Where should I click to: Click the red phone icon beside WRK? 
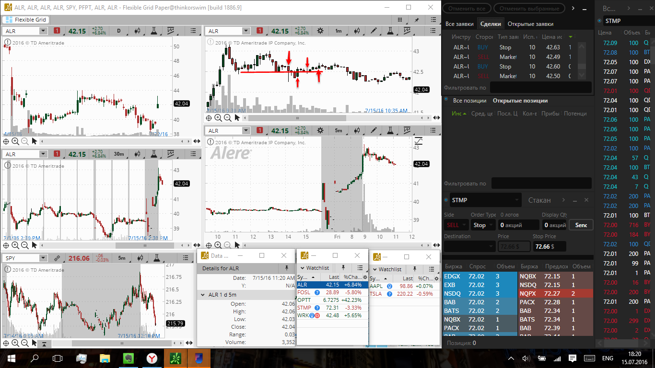click(x=317, y=315)
